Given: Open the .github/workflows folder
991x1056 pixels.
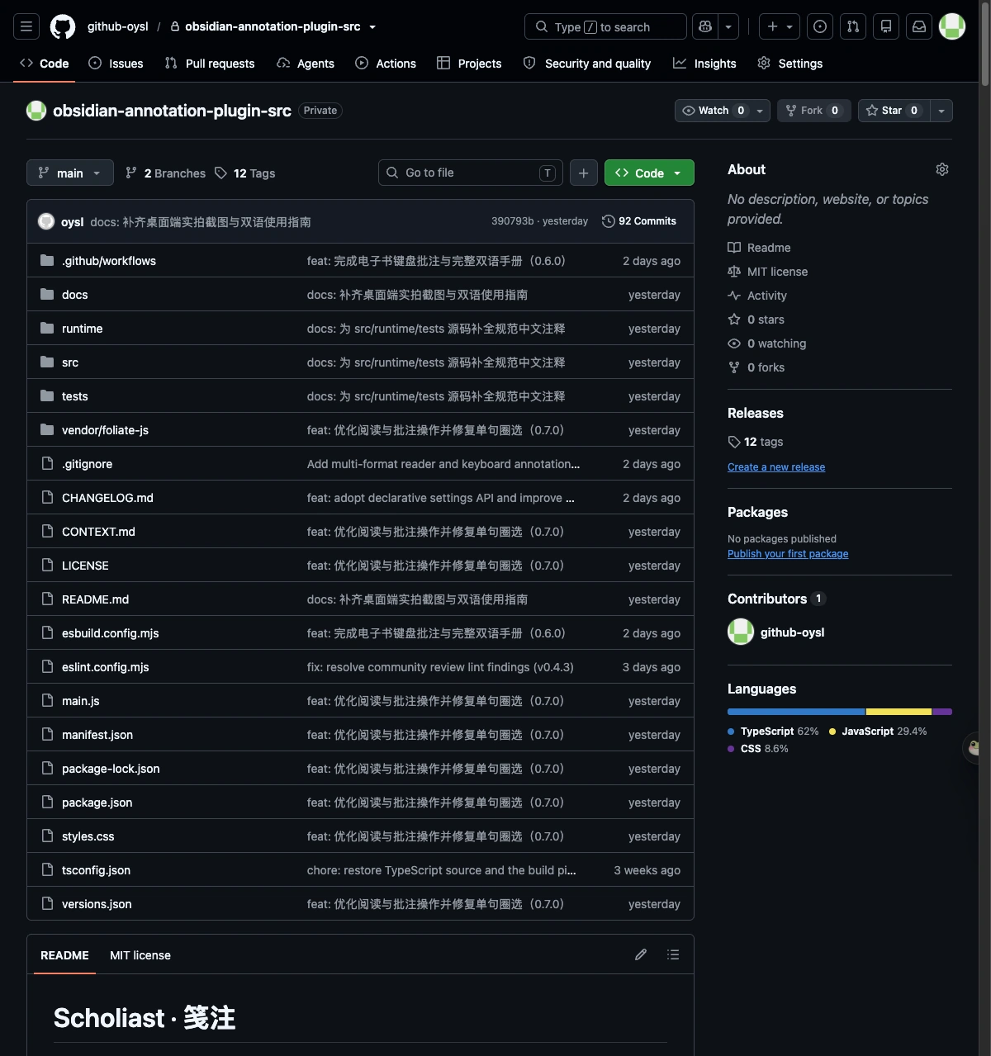Looking at the screenshot, I should click(109, 261).
